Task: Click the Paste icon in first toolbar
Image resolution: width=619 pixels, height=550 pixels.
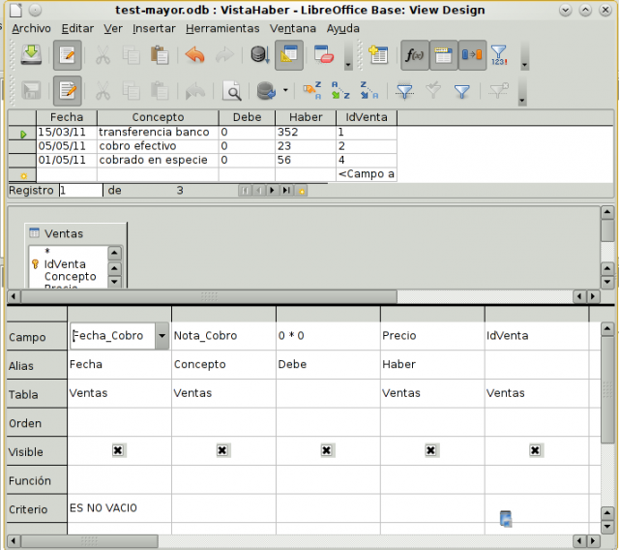Action: point(160,55)
